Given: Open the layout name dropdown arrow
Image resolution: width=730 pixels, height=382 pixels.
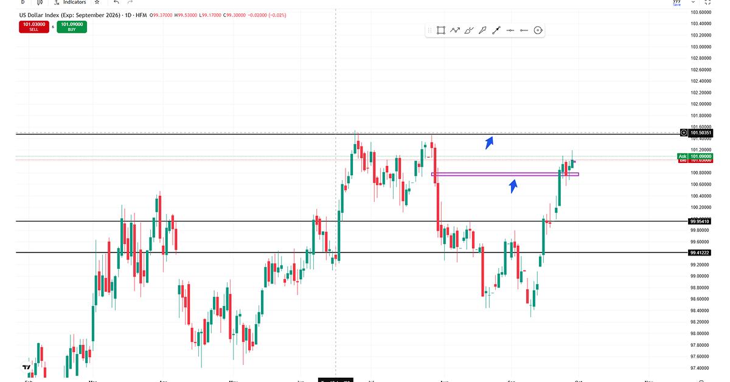Looking at the screenshot, I should (x=693, y=2).
